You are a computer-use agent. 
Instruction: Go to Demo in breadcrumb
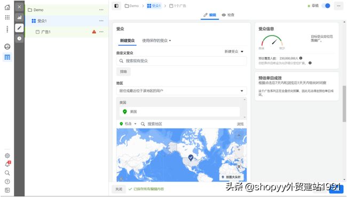(x=132, y=6)
